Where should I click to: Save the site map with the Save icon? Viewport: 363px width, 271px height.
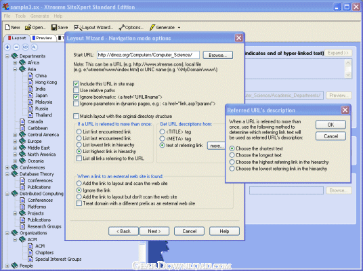[54, 27]
